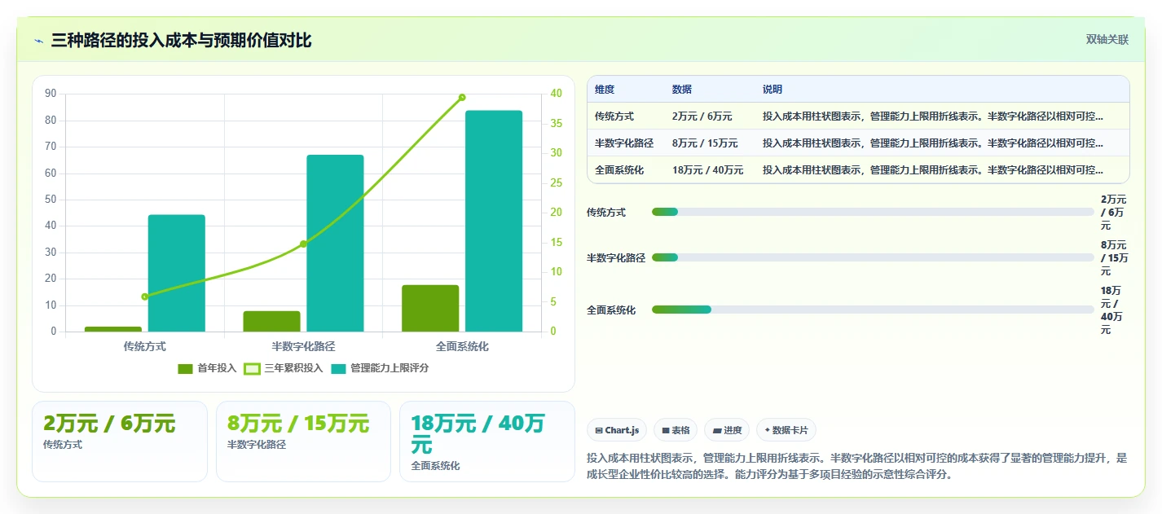Click table cell 2万元 / 6万元

[702, 116]
